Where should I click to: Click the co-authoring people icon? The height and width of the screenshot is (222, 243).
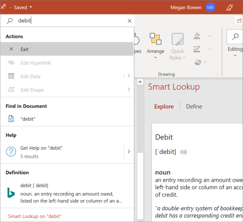tap(3, 7)
